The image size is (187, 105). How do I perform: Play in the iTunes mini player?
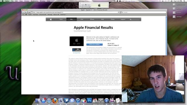click(86, 5)
